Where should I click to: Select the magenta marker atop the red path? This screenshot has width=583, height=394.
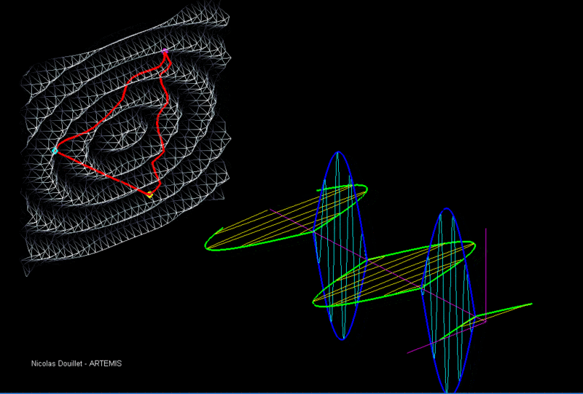(165, 51)
